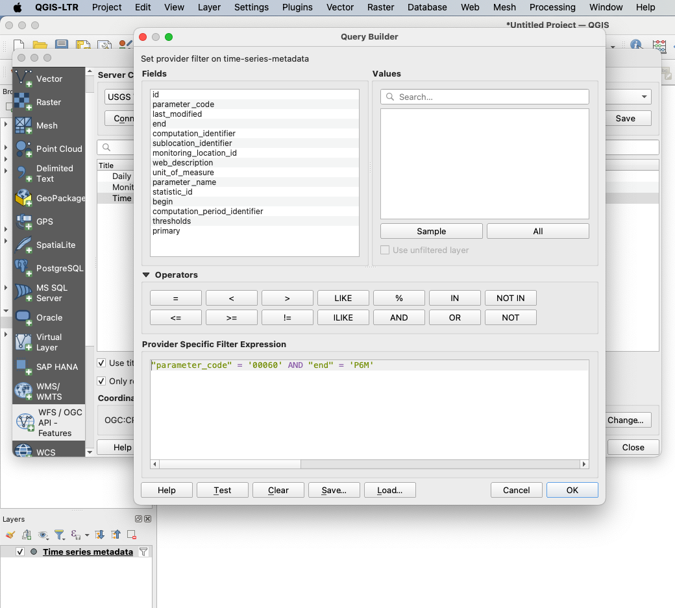Select MS SQL Server source type
This screenshot has height=608, width=675.
click(49, 293)
